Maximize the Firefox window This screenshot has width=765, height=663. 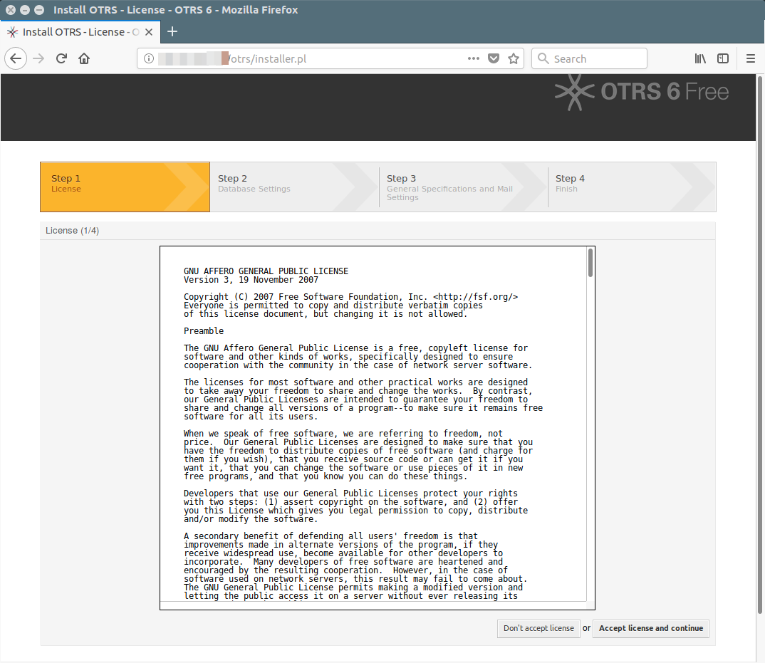coord(39,10)
